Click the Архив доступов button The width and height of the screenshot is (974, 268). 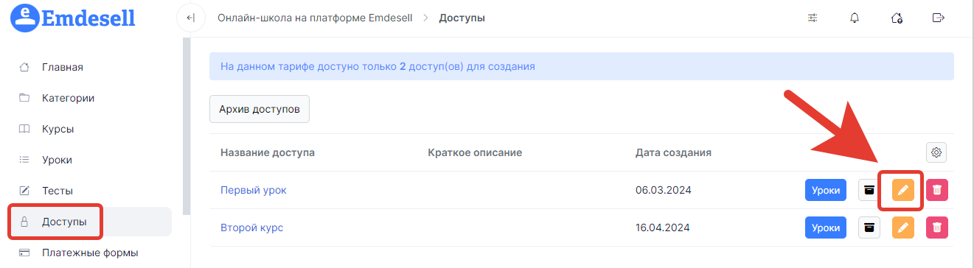point(260,109)
